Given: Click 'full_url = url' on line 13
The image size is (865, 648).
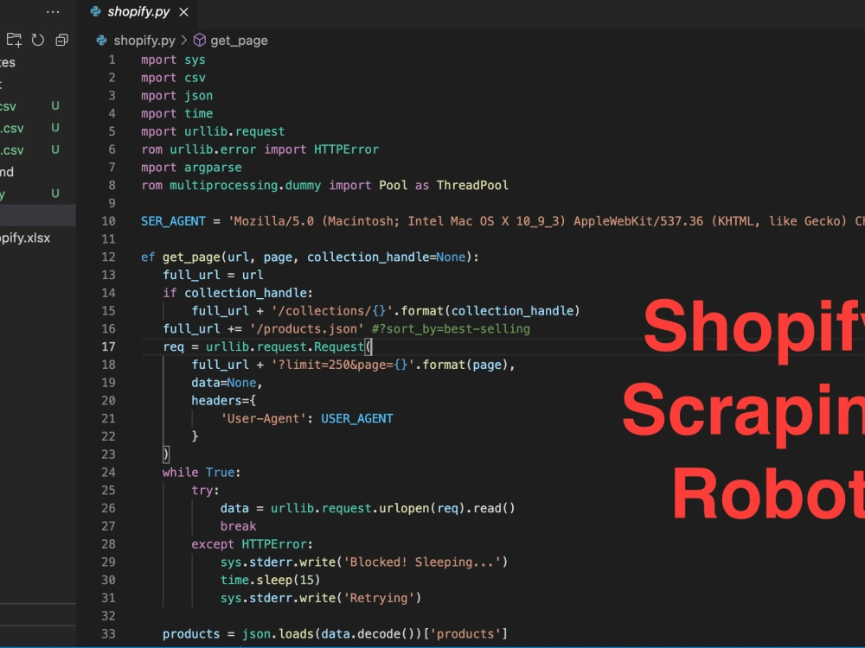Looking at the screenshot, I should (x=213, y=275).
